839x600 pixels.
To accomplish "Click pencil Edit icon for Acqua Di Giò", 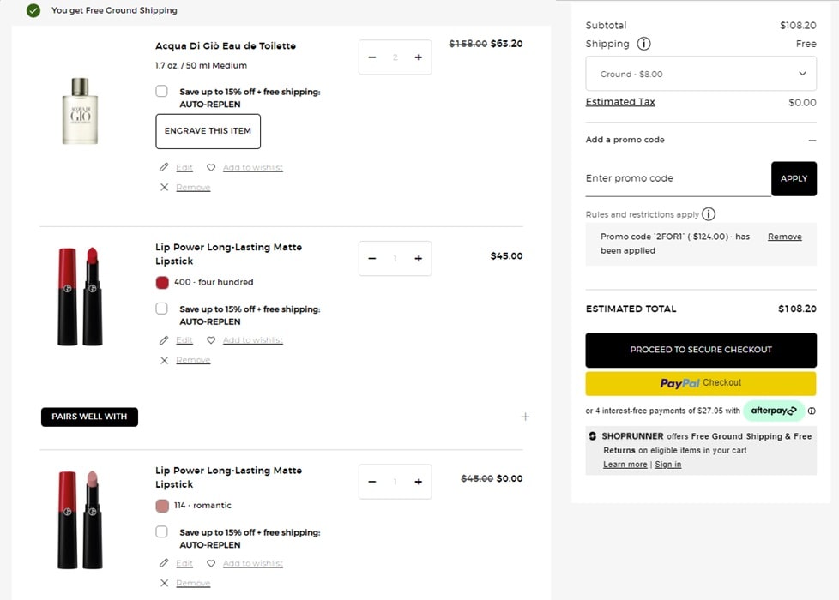I will click(x=164, y=167).
